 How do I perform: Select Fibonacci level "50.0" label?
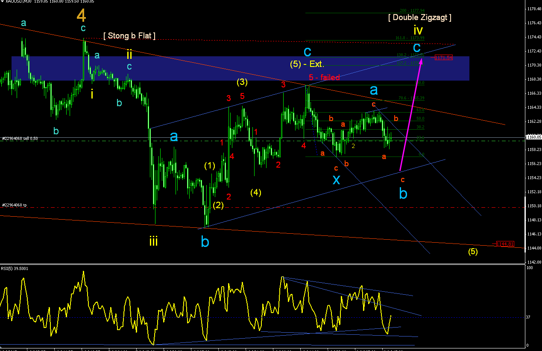420,119
